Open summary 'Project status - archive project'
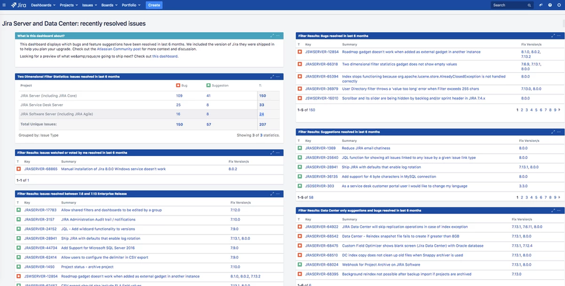Viewport: 565px width, 286px height. point(87,267)
